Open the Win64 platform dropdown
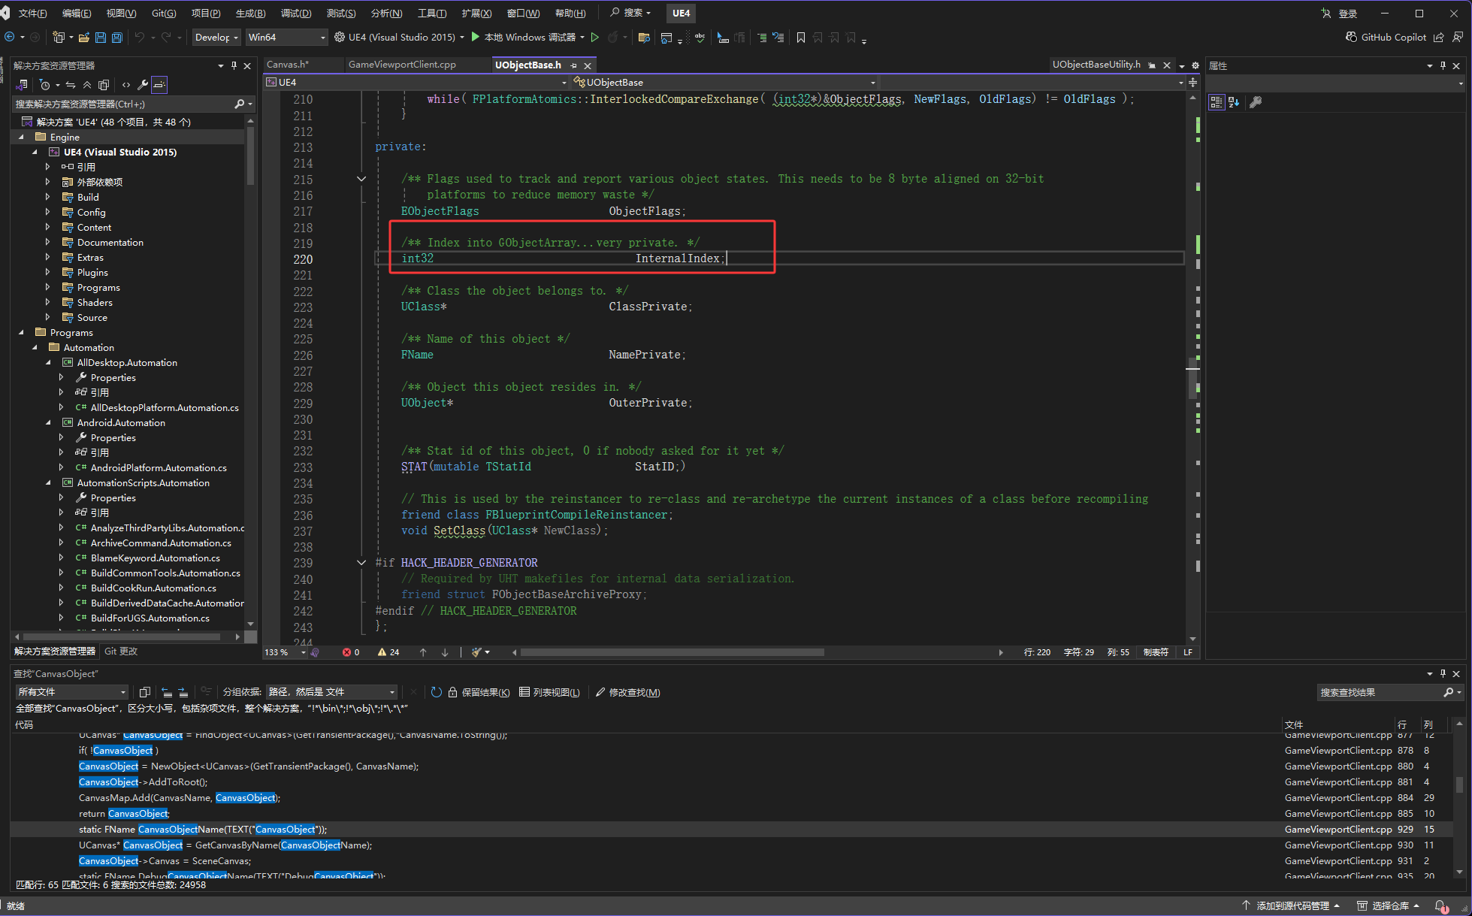 pos(286,38)
